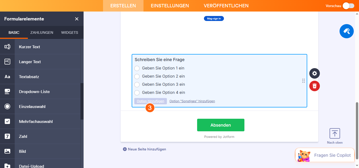Select the Option 4 radio button
Viewport: 359px width, 168px height.
[137, 93]
